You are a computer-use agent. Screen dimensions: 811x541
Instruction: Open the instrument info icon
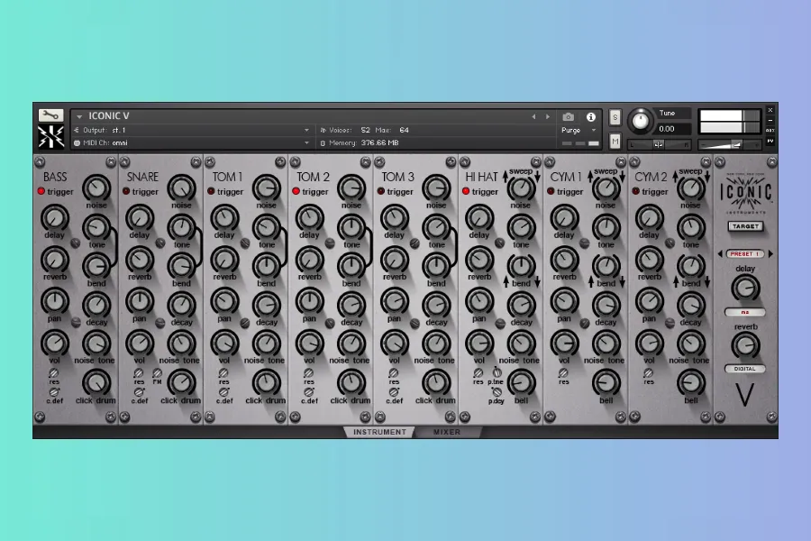click(591, 116)
